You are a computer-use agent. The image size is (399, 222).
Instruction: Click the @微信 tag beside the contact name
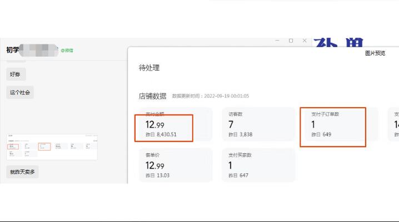[67, 51]
